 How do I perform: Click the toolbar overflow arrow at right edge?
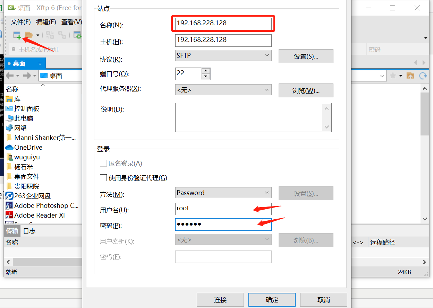[x=426, y=38]
